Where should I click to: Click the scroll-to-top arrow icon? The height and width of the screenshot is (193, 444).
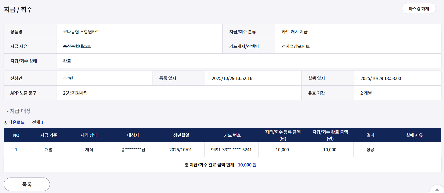tap(437, 189)
